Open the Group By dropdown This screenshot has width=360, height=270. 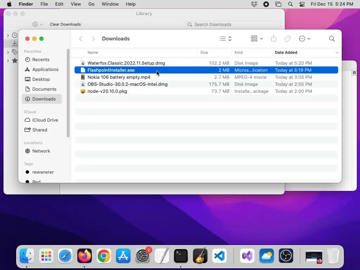coord(257,39)
